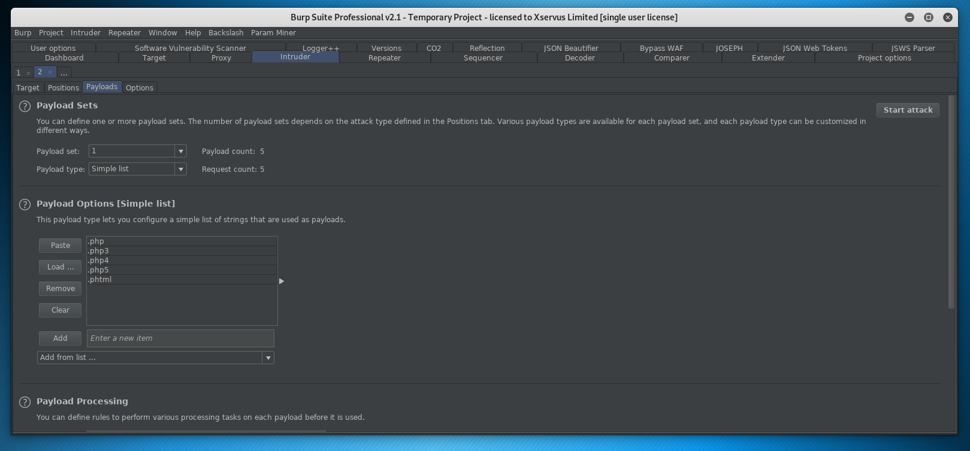Switch to CO2 tab

point(434,48)
